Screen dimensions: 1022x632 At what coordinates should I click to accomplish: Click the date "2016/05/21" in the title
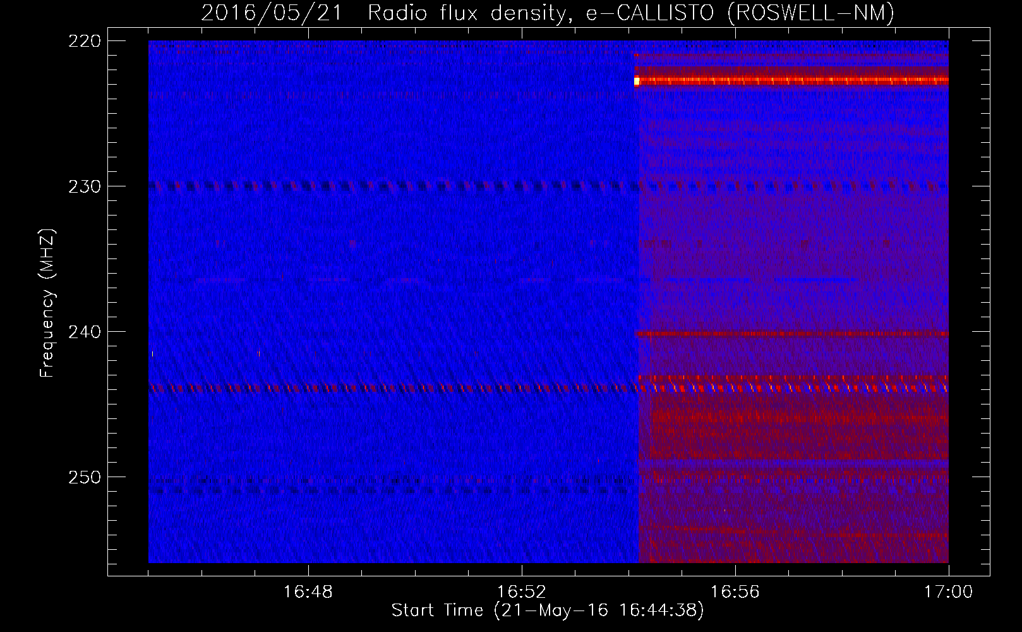pyautogui.click(x=272, y=13)
